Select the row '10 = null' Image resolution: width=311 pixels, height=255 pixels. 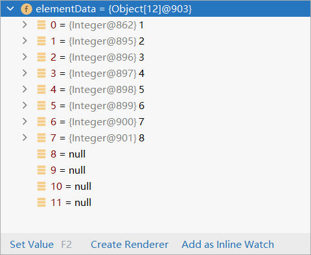click(x=155, y=187)
